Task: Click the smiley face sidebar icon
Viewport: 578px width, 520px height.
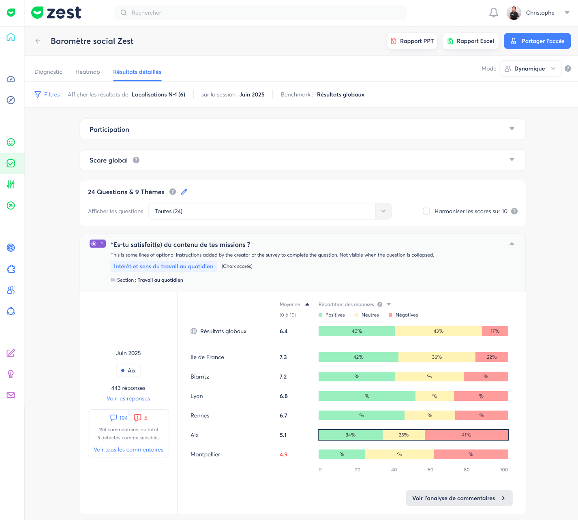Action: coord(11,142)
